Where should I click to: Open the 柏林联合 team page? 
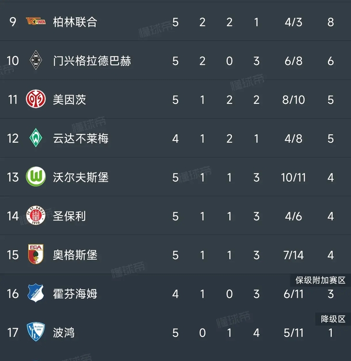click(x=75, y=22)
